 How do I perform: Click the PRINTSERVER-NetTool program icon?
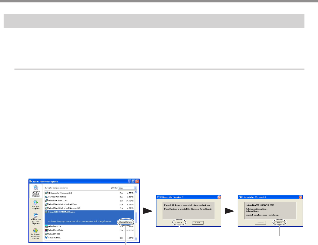(x=46, y=197)
